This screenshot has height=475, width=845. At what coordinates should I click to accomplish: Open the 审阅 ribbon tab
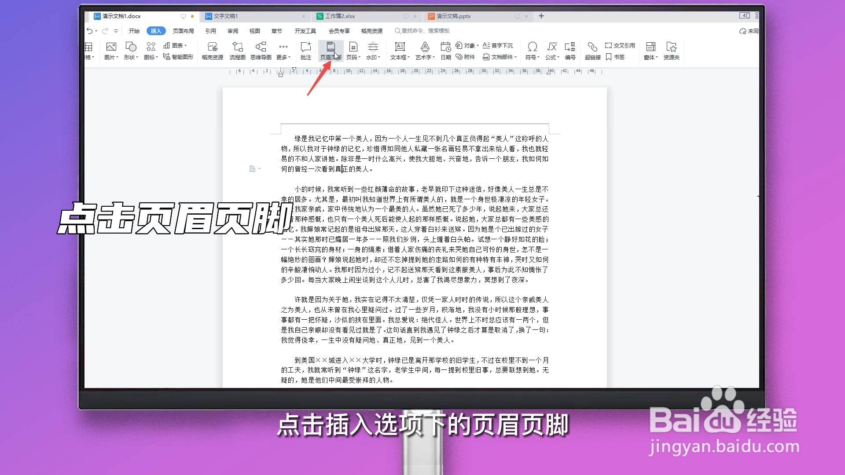233,31
